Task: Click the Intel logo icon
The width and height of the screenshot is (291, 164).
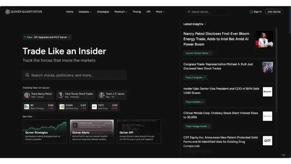Action: point(94,107)
